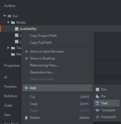Choose Copy Project Path
The image size is (121, 124).
(x=43, y=36)
